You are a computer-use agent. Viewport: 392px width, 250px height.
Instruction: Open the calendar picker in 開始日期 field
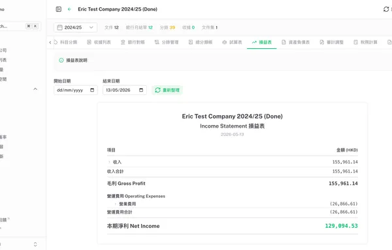click(92, 90)
